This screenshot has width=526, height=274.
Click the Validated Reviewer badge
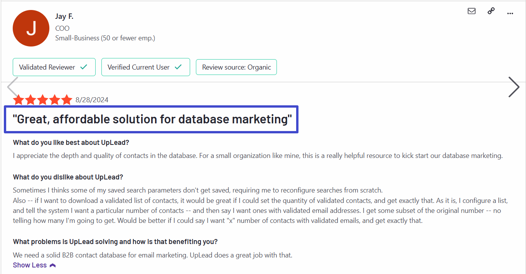[x=54, y=67]
